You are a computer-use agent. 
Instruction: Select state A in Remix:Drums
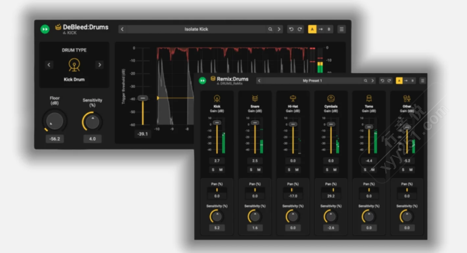pos(399,80)
